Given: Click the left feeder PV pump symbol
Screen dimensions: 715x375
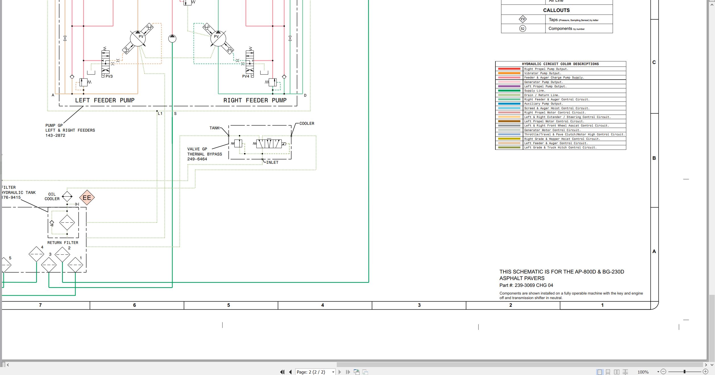Looking at the screenshot, I should 138,38.
